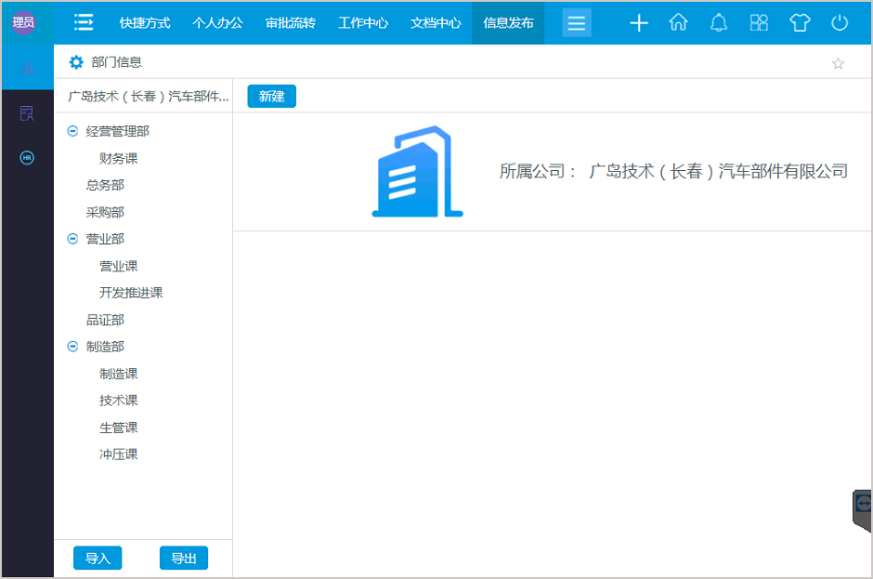This screenshot has width=873, height=579.
Task: Switch to the 信息发布 tab
Action: pyautogui.click(x=507, y=22)
